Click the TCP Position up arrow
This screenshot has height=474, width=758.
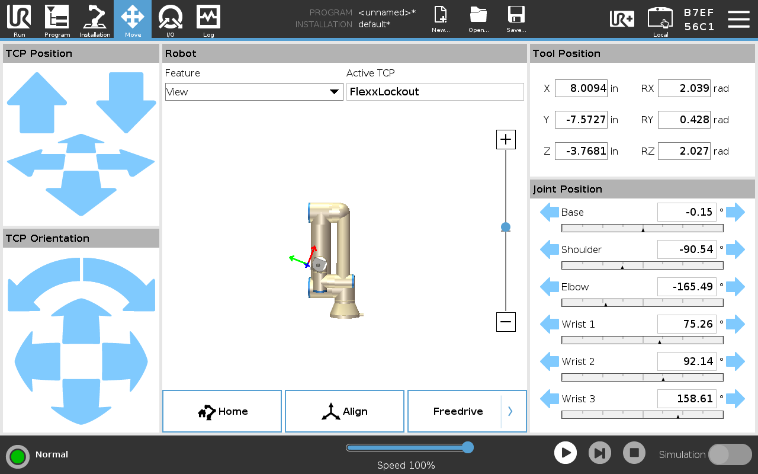coord(37,103)
